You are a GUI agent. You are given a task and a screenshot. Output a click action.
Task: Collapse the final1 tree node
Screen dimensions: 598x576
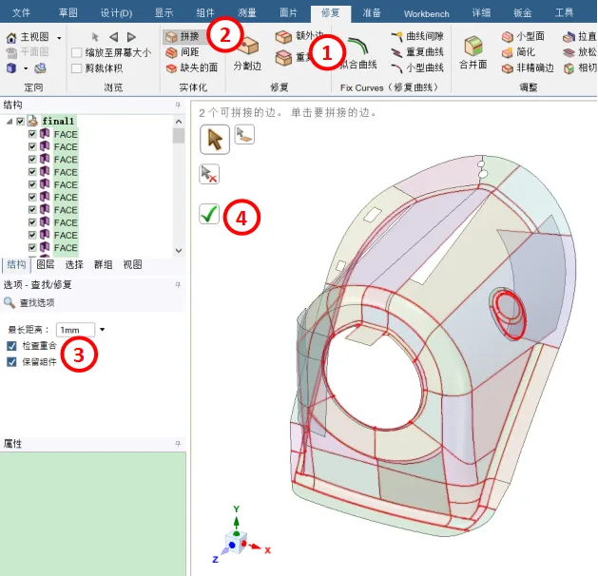[x=9, y=122]
